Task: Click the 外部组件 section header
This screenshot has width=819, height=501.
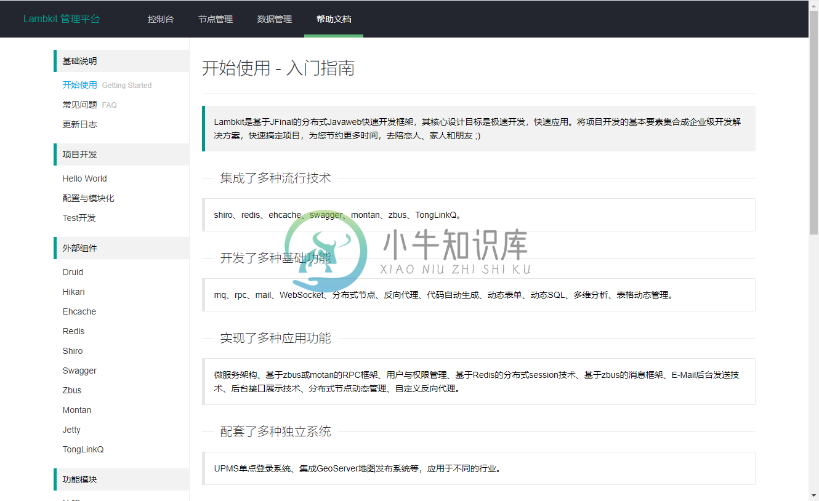Action: point(121,248)
